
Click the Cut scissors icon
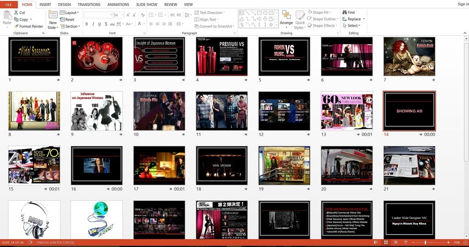tap(16, 13)
